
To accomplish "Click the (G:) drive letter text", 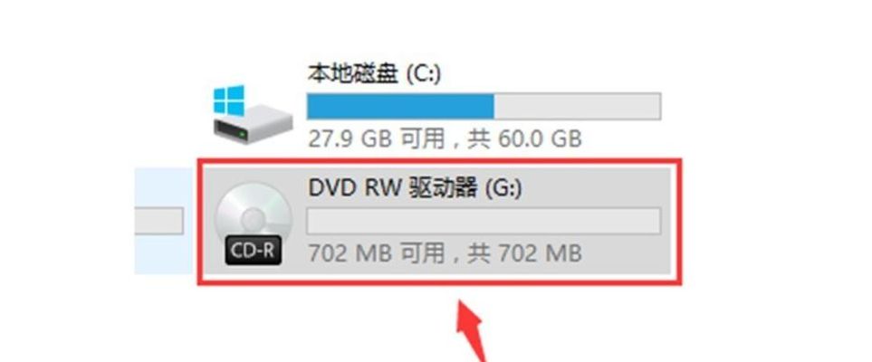I will pos(503,189).
